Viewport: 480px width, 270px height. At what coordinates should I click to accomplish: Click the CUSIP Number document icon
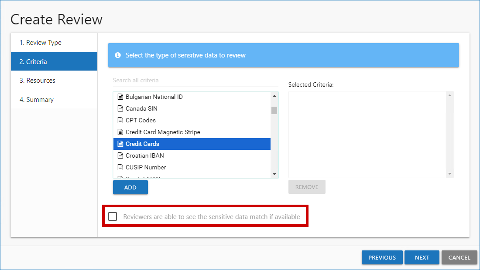(x=121, y=167)
